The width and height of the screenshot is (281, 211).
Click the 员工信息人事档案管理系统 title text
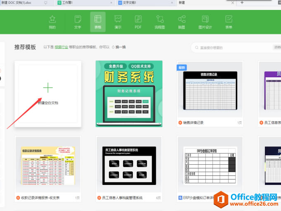coord(122,198)
